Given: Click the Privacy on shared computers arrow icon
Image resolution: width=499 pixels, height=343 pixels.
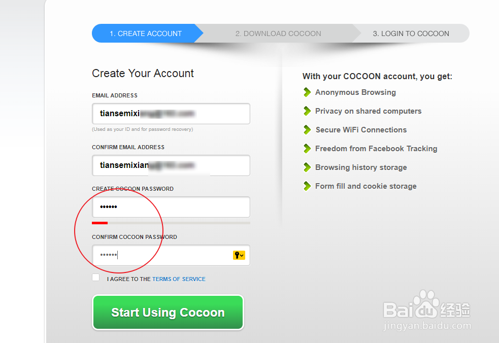Looking at the screenshot, I should click(x=307, y=111).
